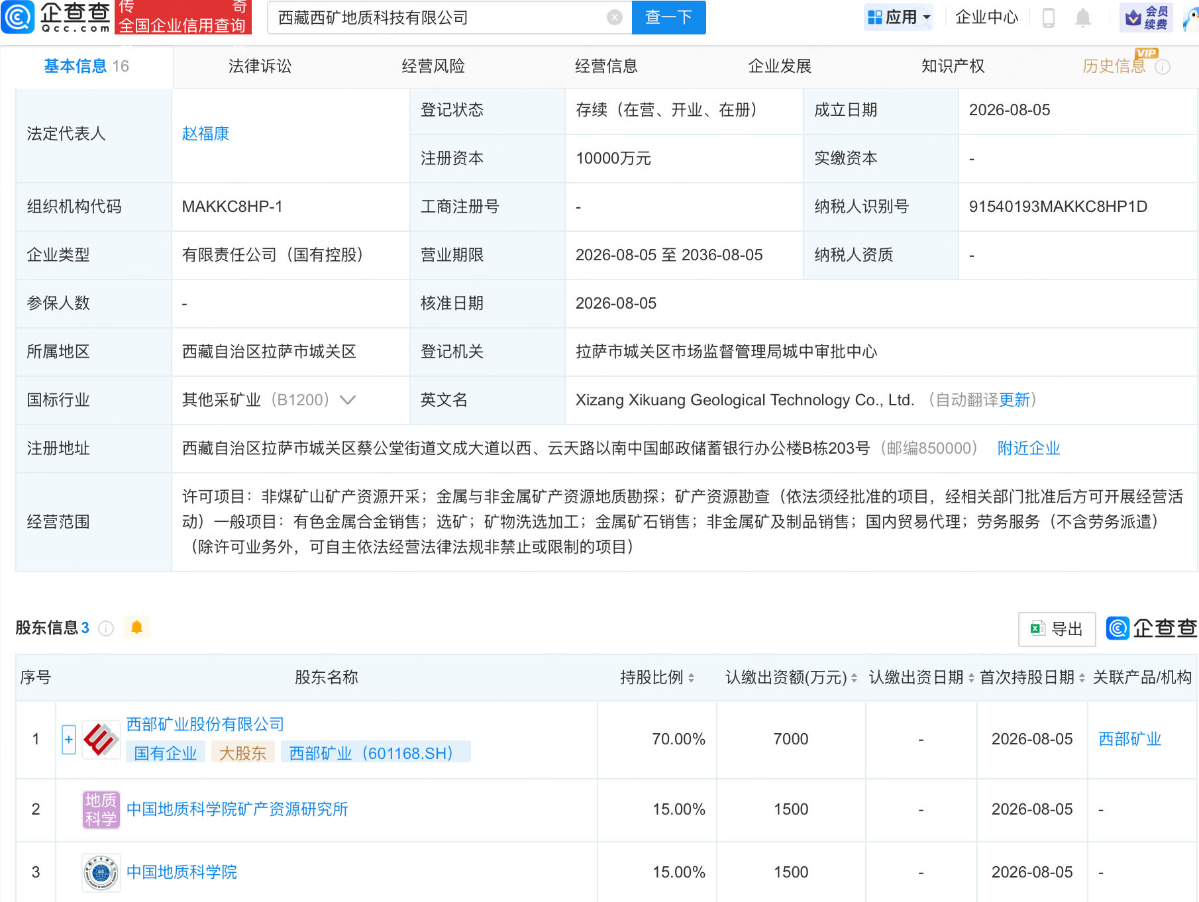Click 存续（在营、开业、在册） status text
This screenshot has height=902, width=1199.
(666, 110)
